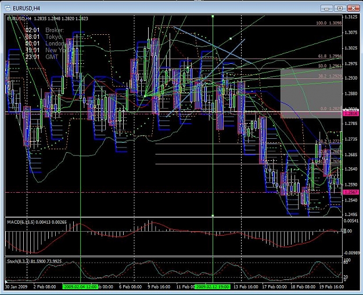Select the green trendline anchor point square
The height and width of the screenshot is (295, 363).
(x=231, y=39)
